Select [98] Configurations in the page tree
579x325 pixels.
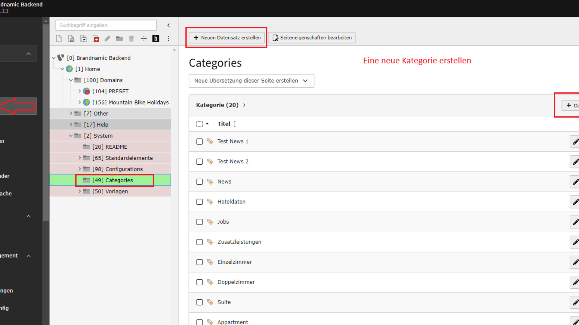(x=124, y=169)
